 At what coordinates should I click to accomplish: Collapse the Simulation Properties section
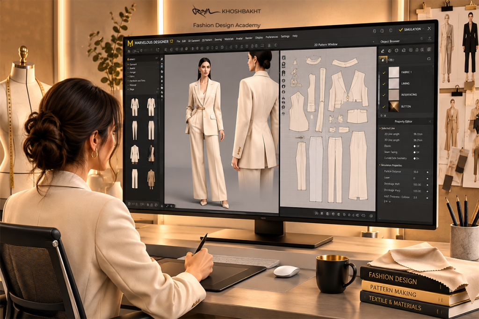click(x=380, y=165)
